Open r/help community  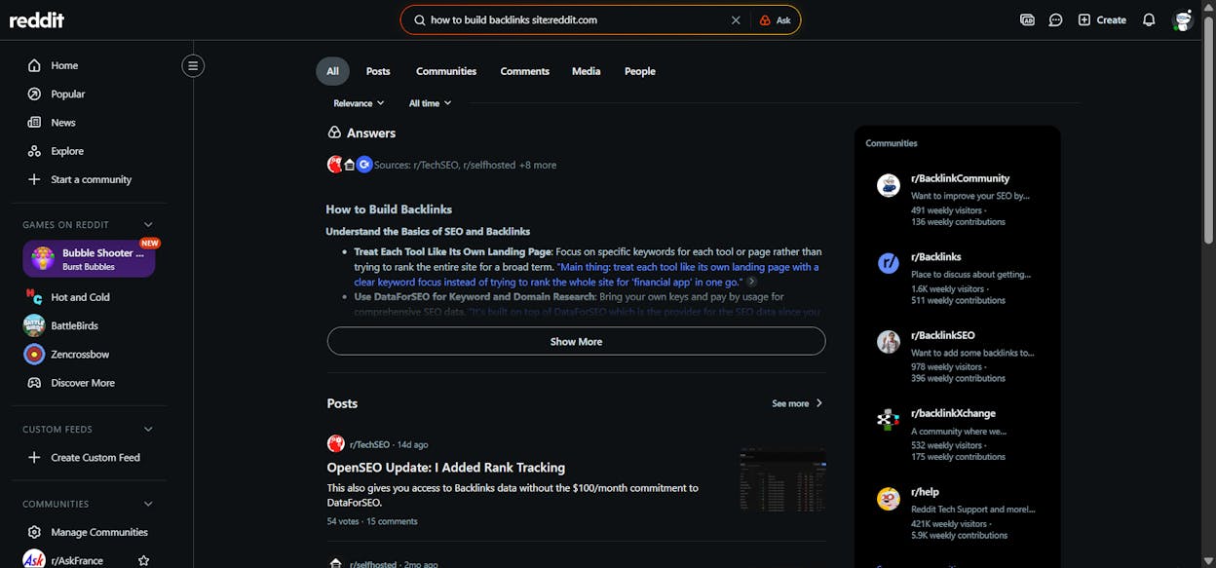point(925,492)
